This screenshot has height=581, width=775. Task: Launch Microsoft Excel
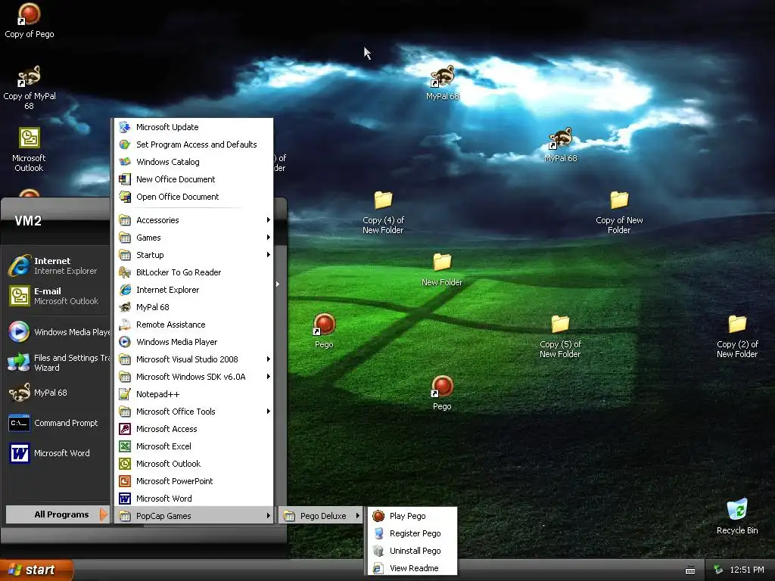coord(194,446)
